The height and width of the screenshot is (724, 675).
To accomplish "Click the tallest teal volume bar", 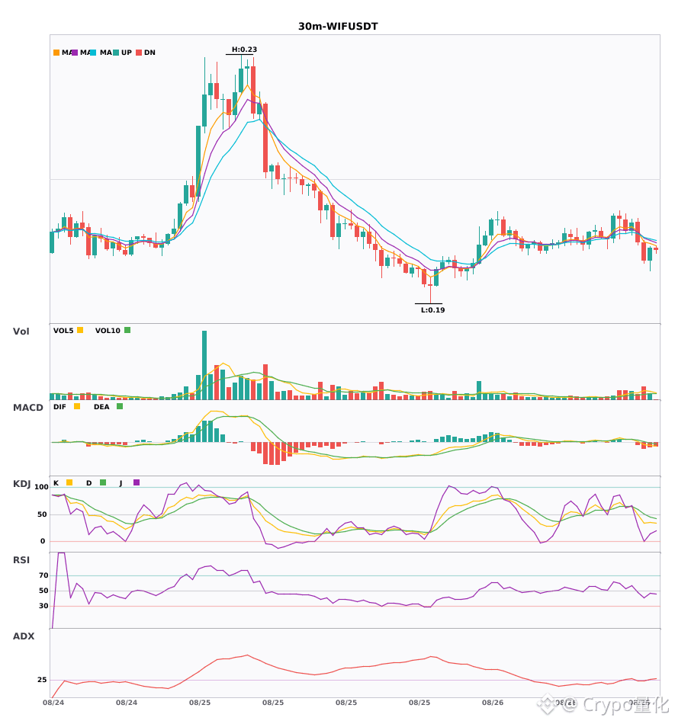I will [x=204, y=365].
